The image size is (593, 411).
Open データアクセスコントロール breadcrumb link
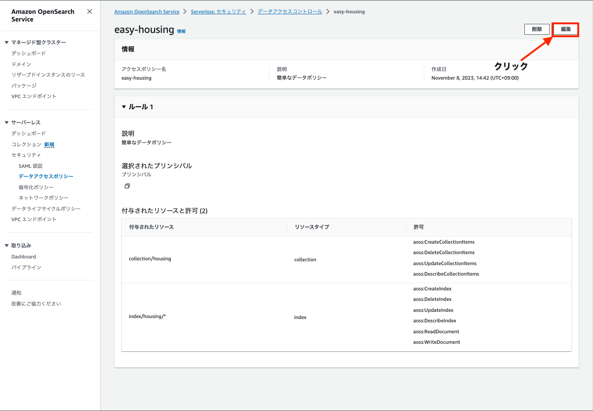pos(290,11)
